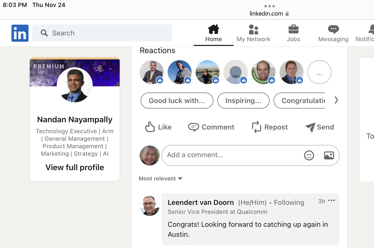Viewport: 374px width, 248px height.
Task: Send this post via paper plane
Action: (320, 127)
